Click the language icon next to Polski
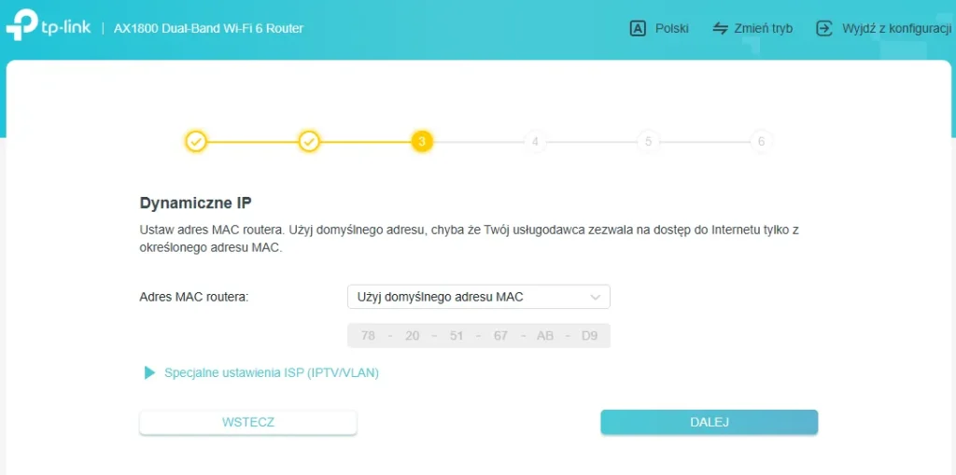 (637, 29)
